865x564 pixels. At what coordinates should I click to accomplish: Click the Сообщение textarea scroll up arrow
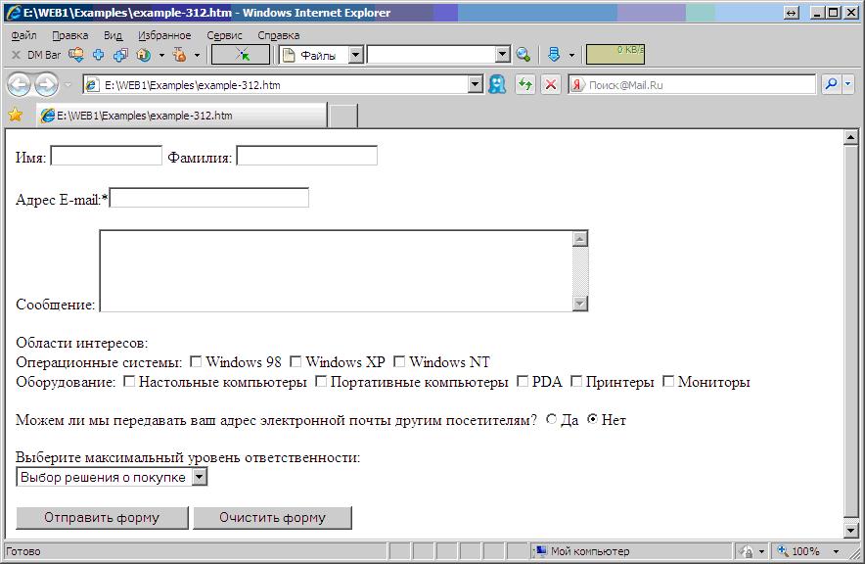(x=580, y=239)
